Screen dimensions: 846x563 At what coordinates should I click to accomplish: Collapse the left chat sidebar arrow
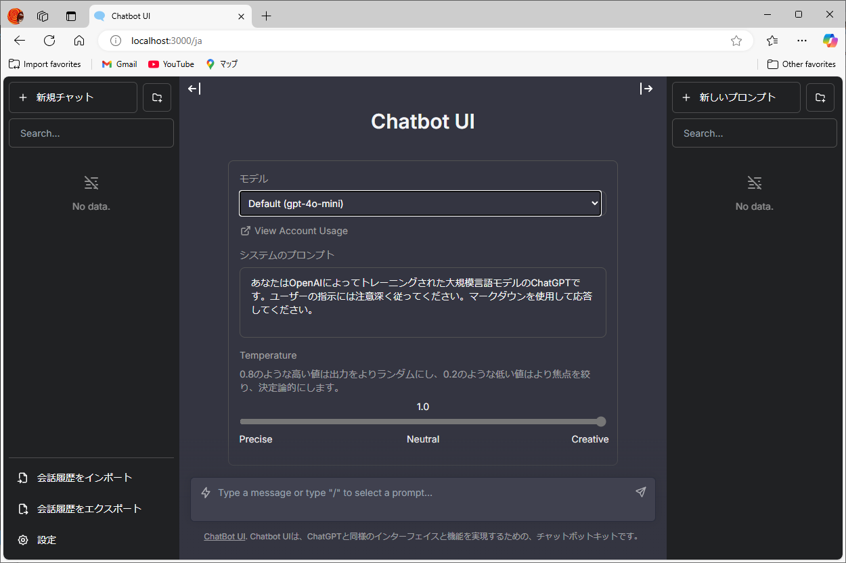point(194,89)
